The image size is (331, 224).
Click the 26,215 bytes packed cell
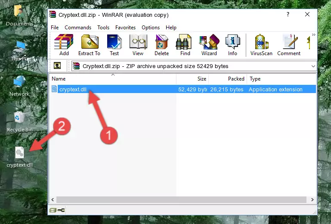click(227, 90)
